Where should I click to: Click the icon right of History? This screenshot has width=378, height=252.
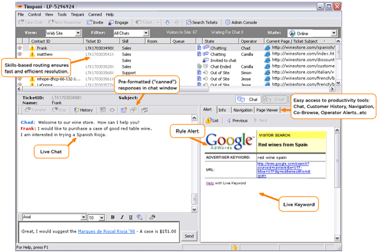coord(103,110)
